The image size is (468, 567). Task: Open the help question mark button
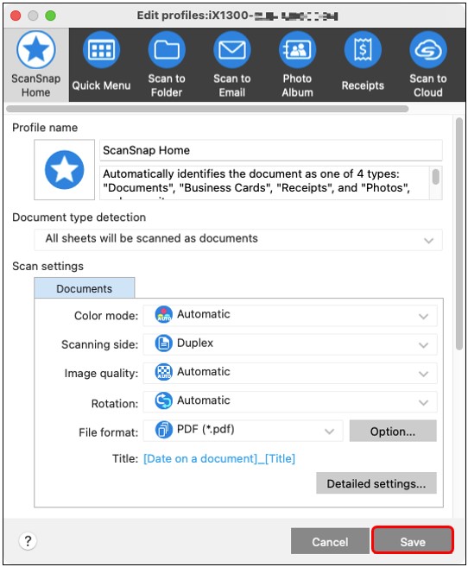click(x=28, y=541)
